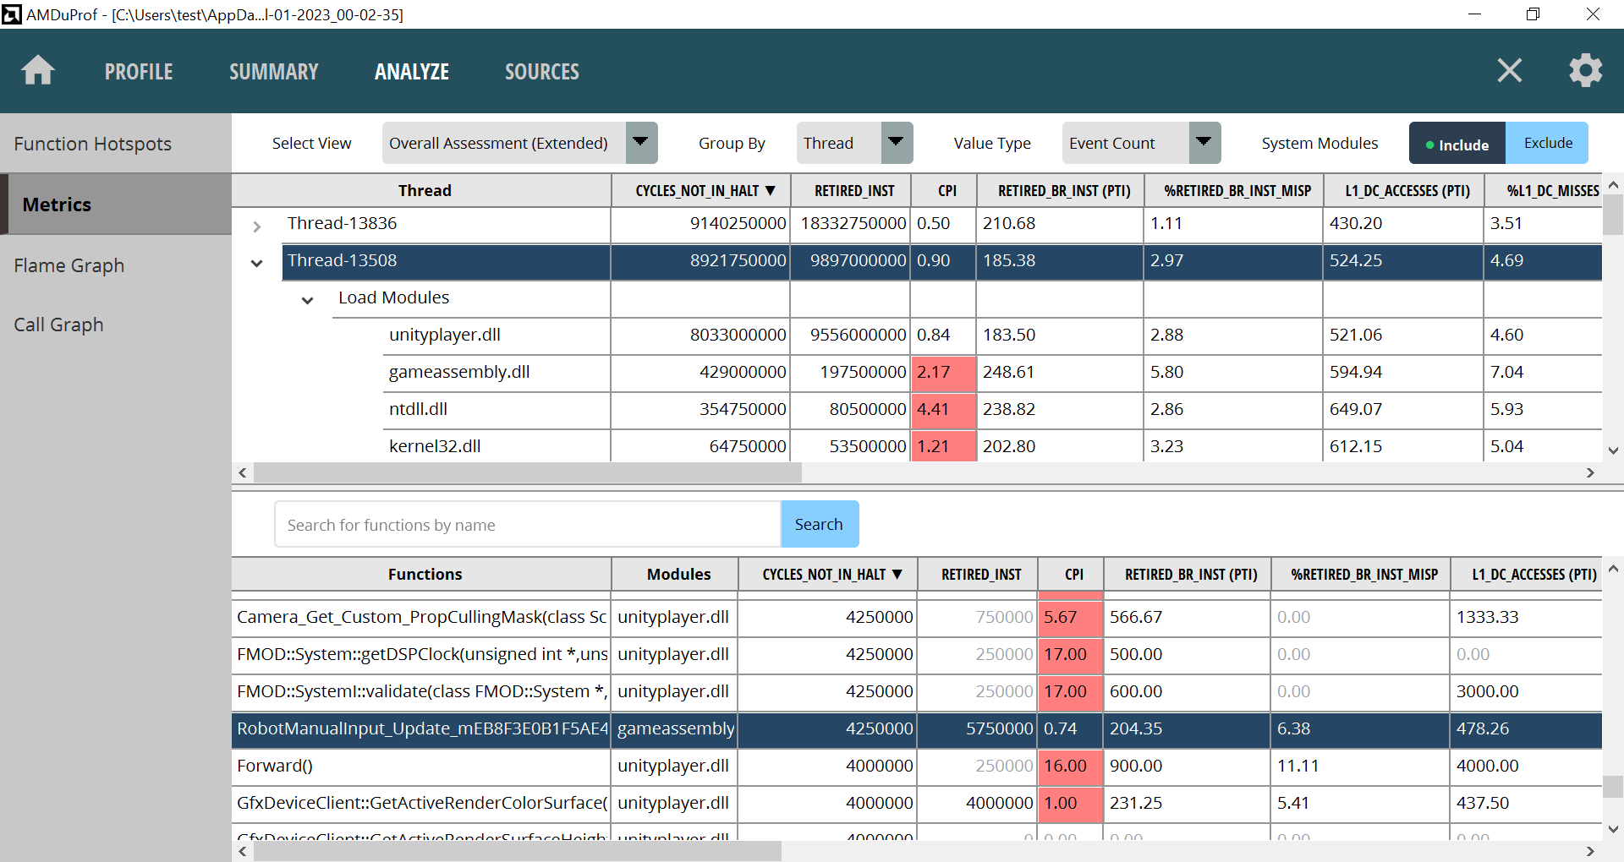
Task: Toggle System Modules to Exclude
Action: tap(1548, 143)
